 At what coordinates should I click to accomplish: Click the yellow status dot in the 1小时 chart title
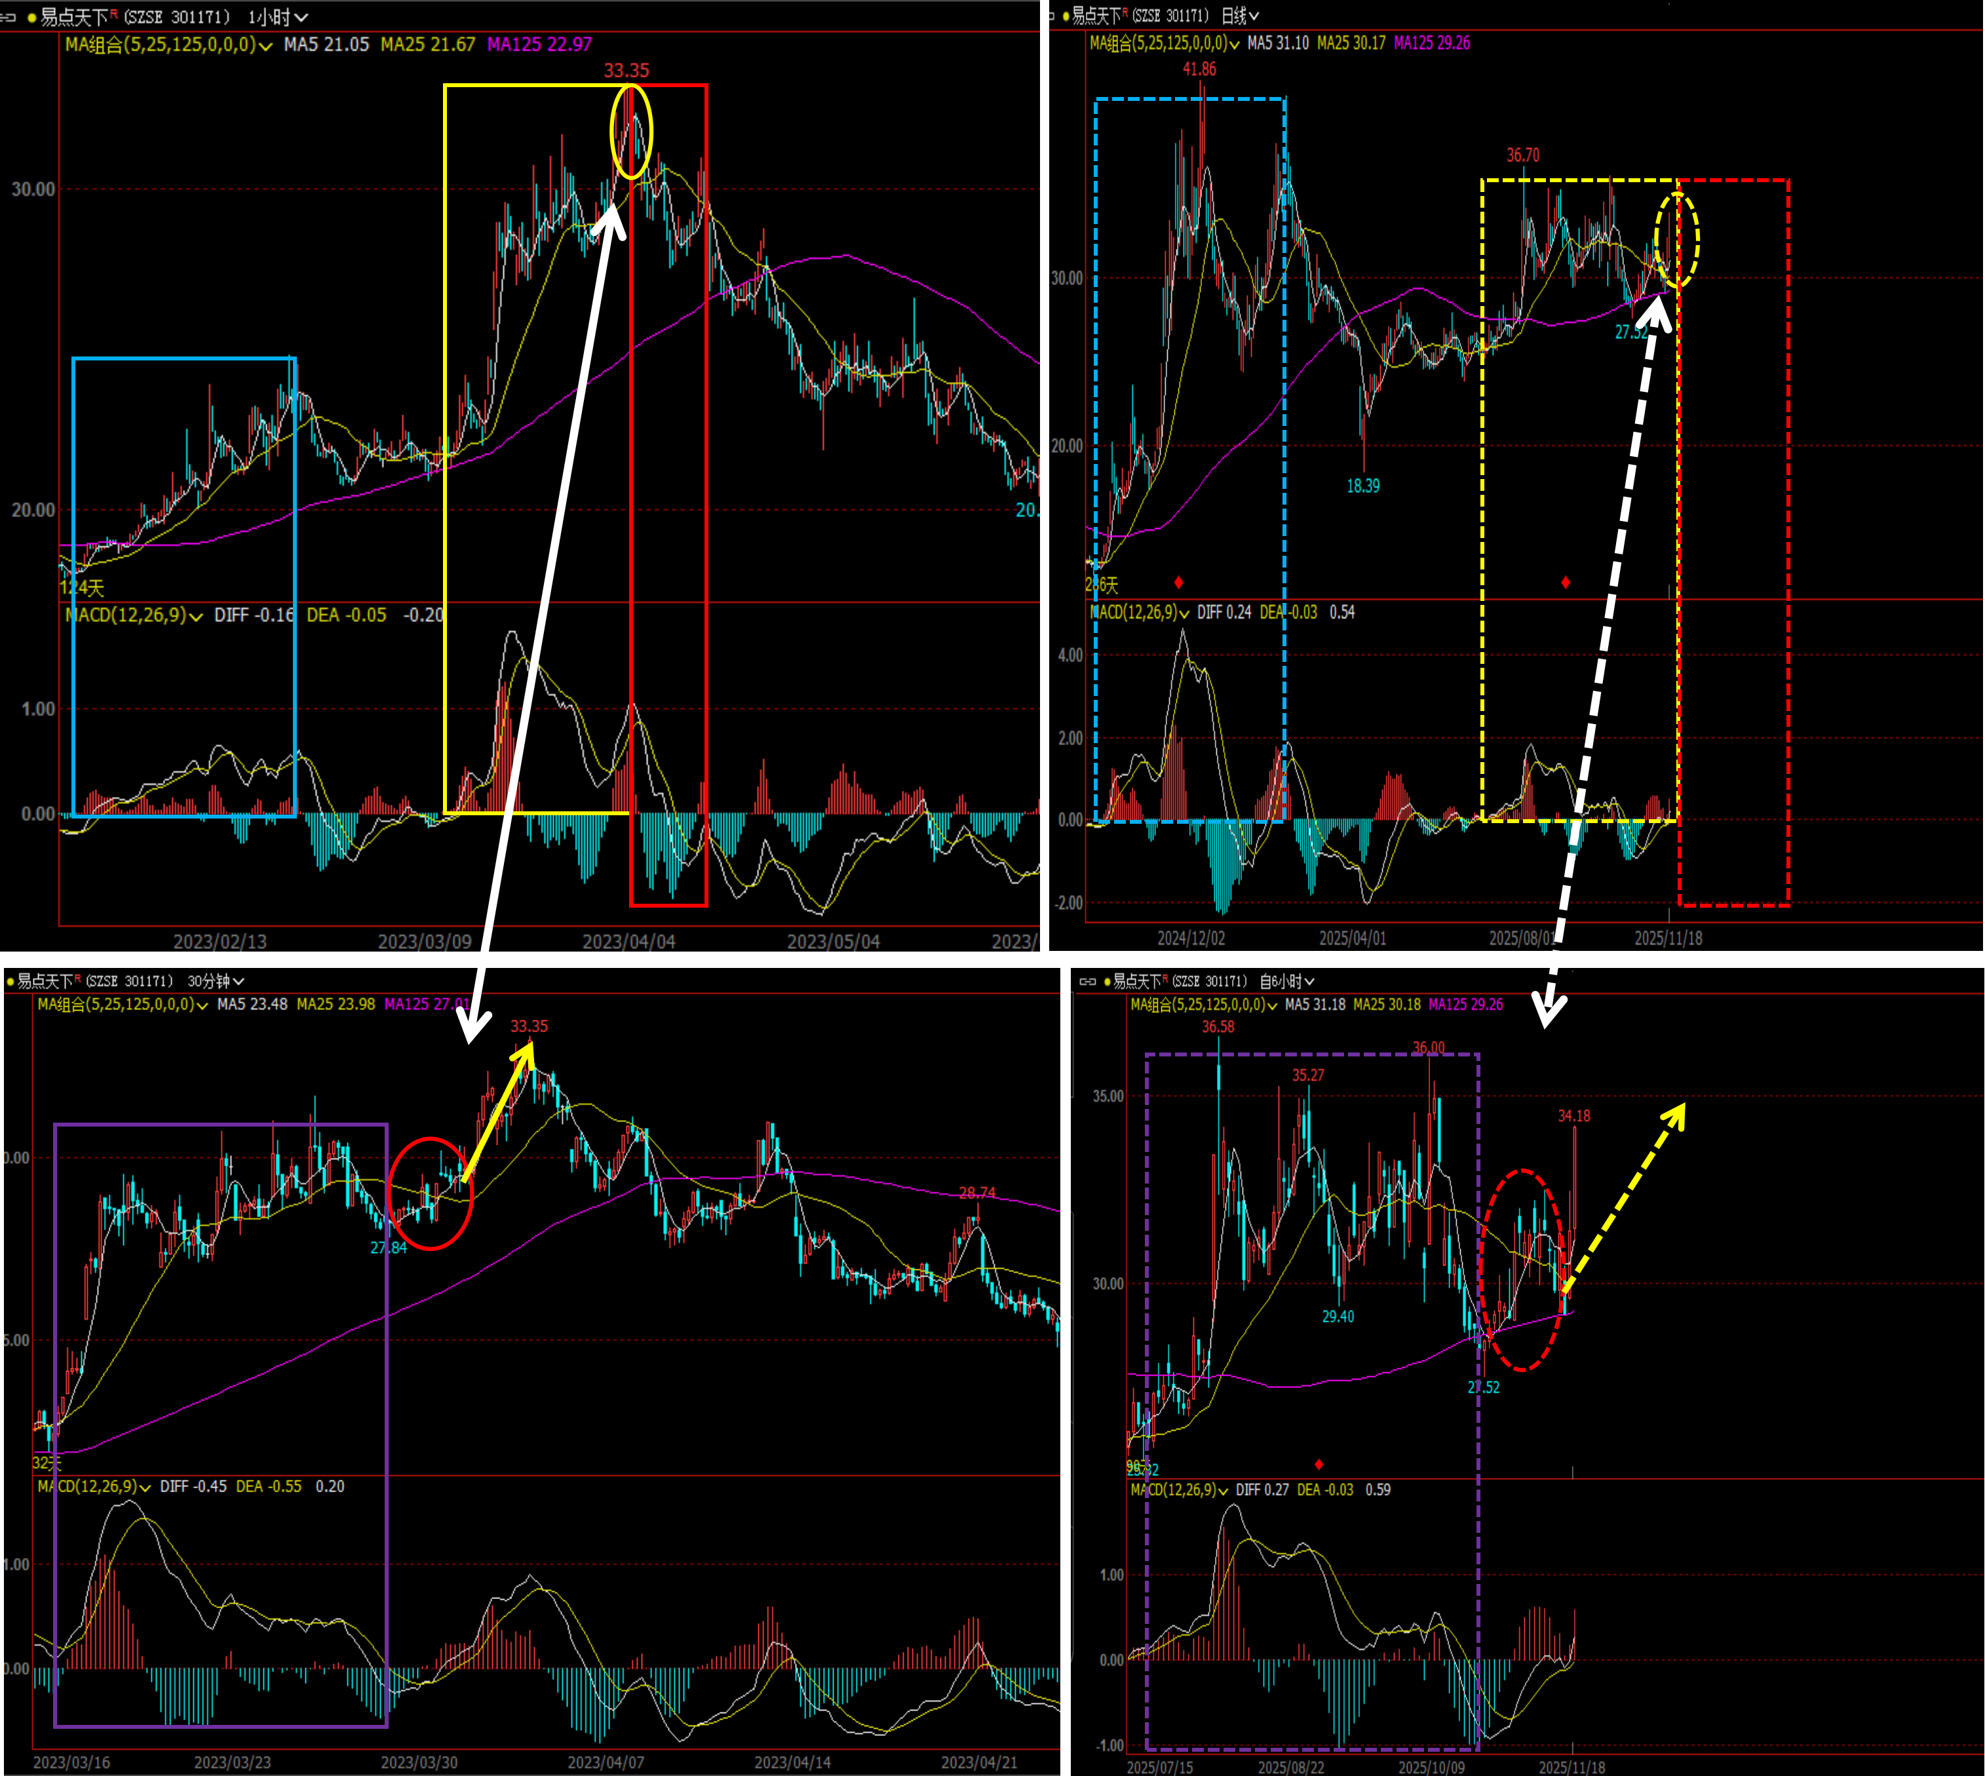pos(31,18)
